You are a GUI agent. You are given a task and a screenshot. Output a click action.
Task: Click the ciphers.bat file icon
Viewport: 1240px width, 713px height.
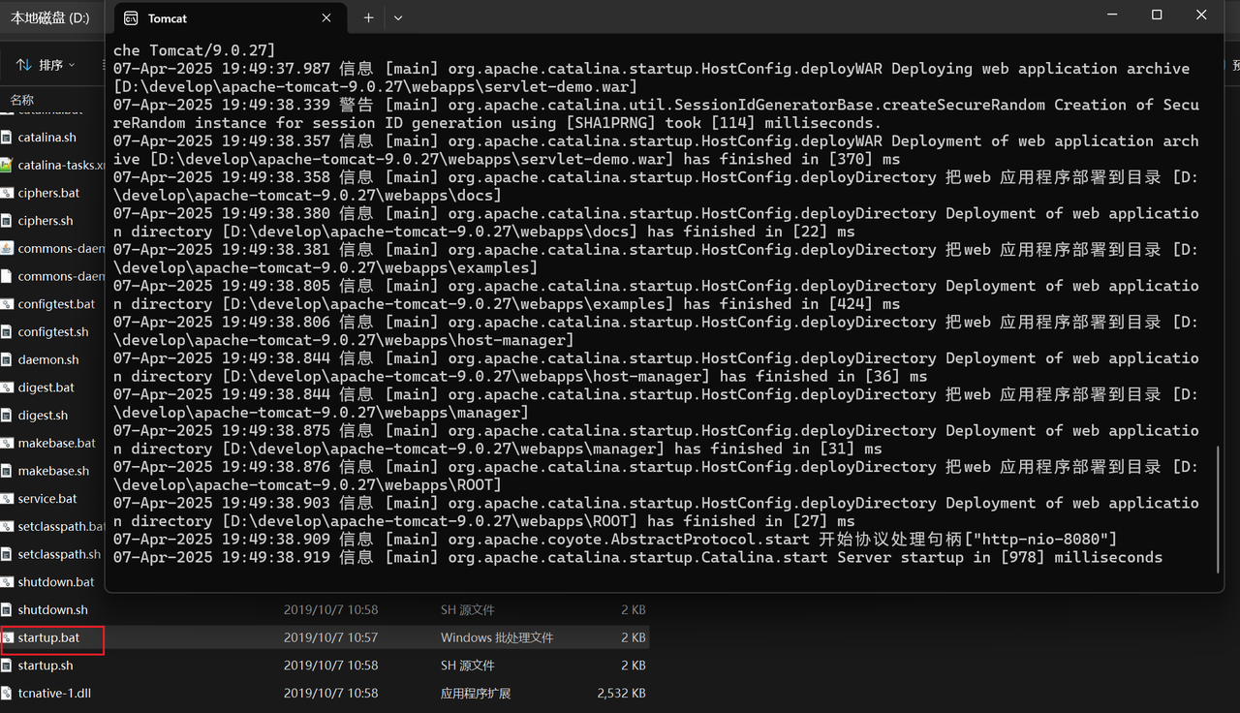pos(8,193)
